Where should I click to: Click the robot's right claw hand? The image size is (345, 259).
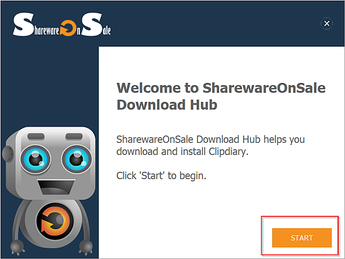pyautogui.click(x=86, y=247)
